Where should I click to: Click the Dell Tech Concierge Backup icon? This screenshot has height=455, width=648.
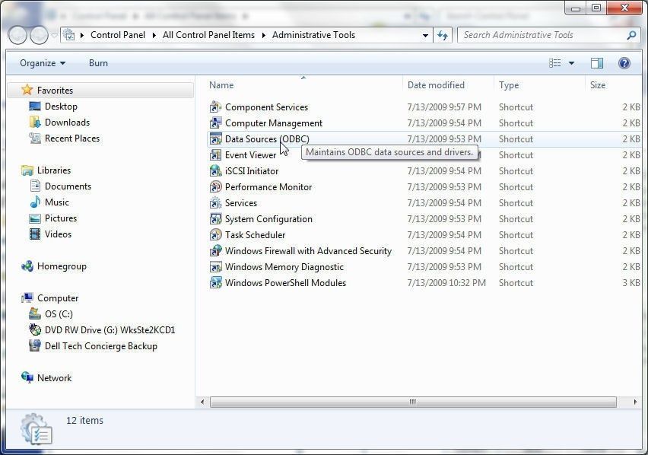[35, 345]
